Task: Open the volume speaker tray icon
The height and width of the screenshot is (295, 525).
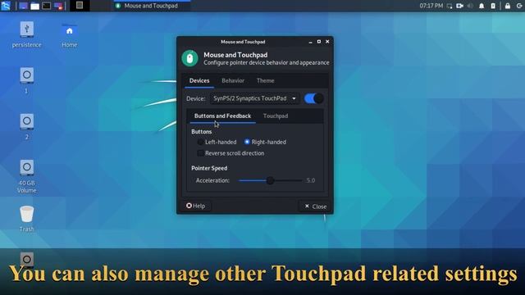Action: click(x=470, y=6)
